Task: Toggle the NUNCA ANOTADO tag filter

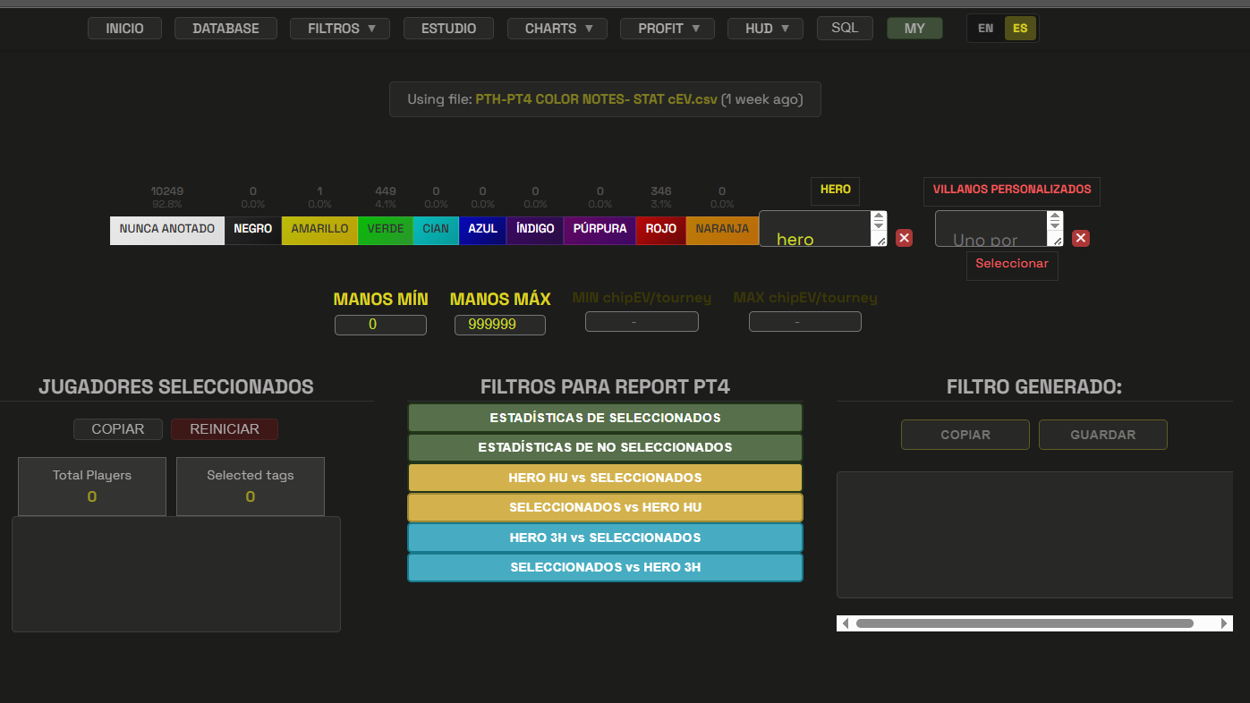Action: 167,229
